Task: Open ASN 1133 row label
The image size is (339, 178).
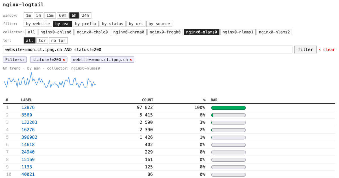Action: click(x=27, y=167)
